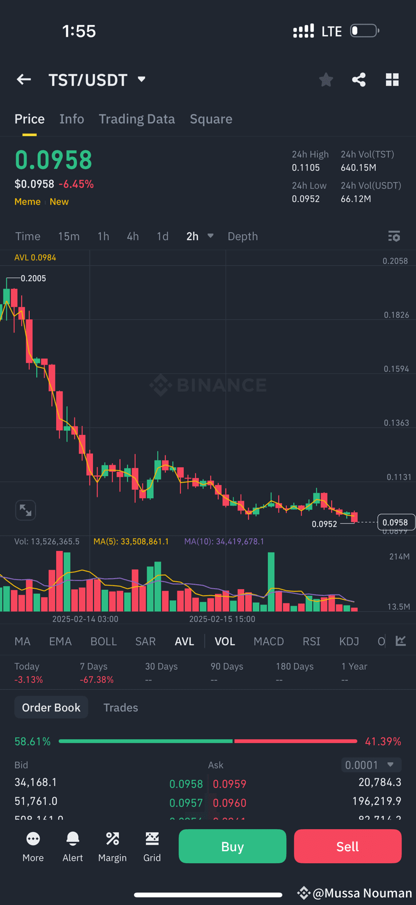Expand the chart to fullscreen
Viewport: 416px width, 905px height.
[26, 510]
